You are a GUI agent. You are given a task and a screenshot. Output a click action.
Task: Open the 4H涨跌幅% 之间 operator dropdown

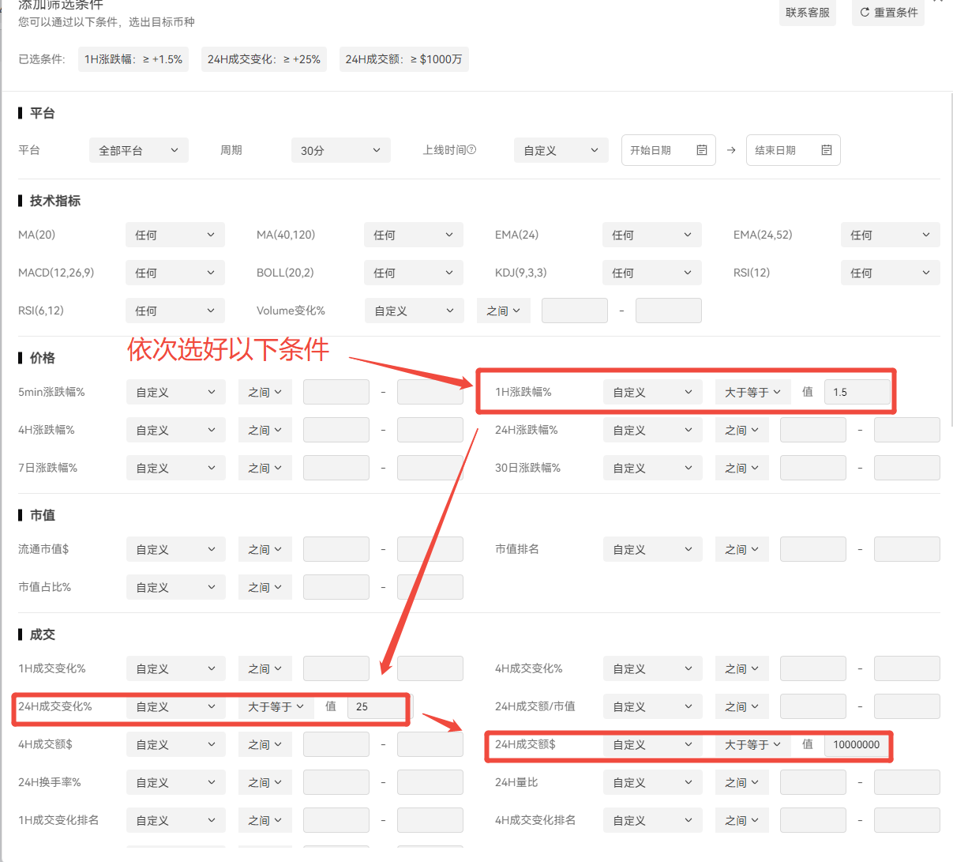pyautogui.click(x=265, y=430)
